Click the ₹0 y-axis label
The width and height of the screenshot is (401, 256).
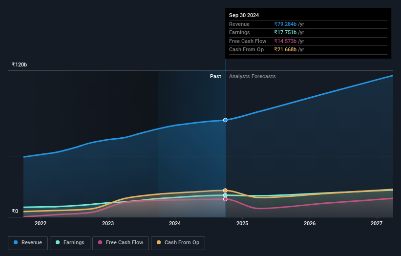click(x=15, y=211)
